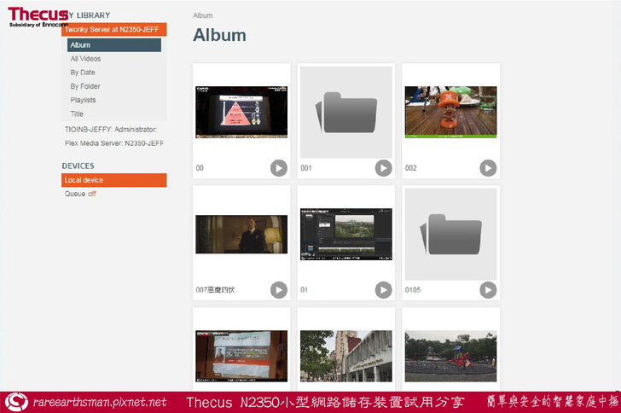This screenshot has height=413, width=621.
Task: Select Twonky Server at N2350-JEFF
Action: pyautogui.click(x=115, y=29)
